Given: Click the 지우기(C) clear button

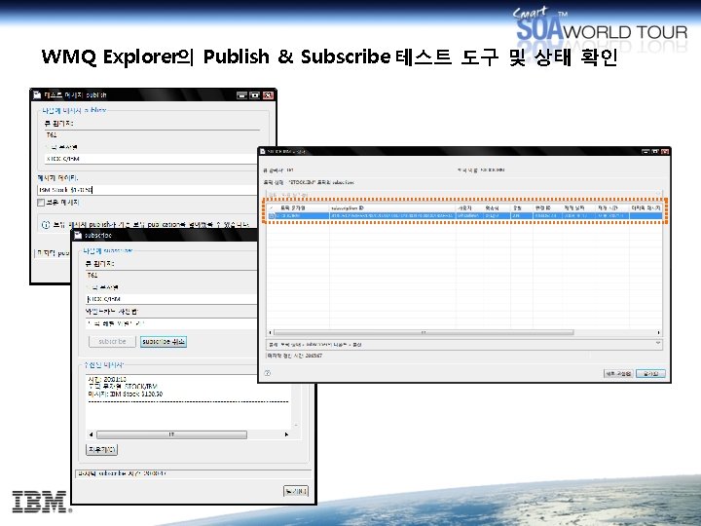Looking at the screenshot, I should (x=101, y=449).
